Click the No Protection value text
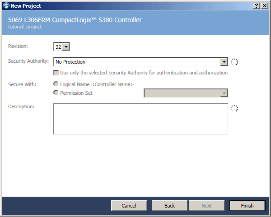This screenshot has width=271, height=217. pos(70,62)
